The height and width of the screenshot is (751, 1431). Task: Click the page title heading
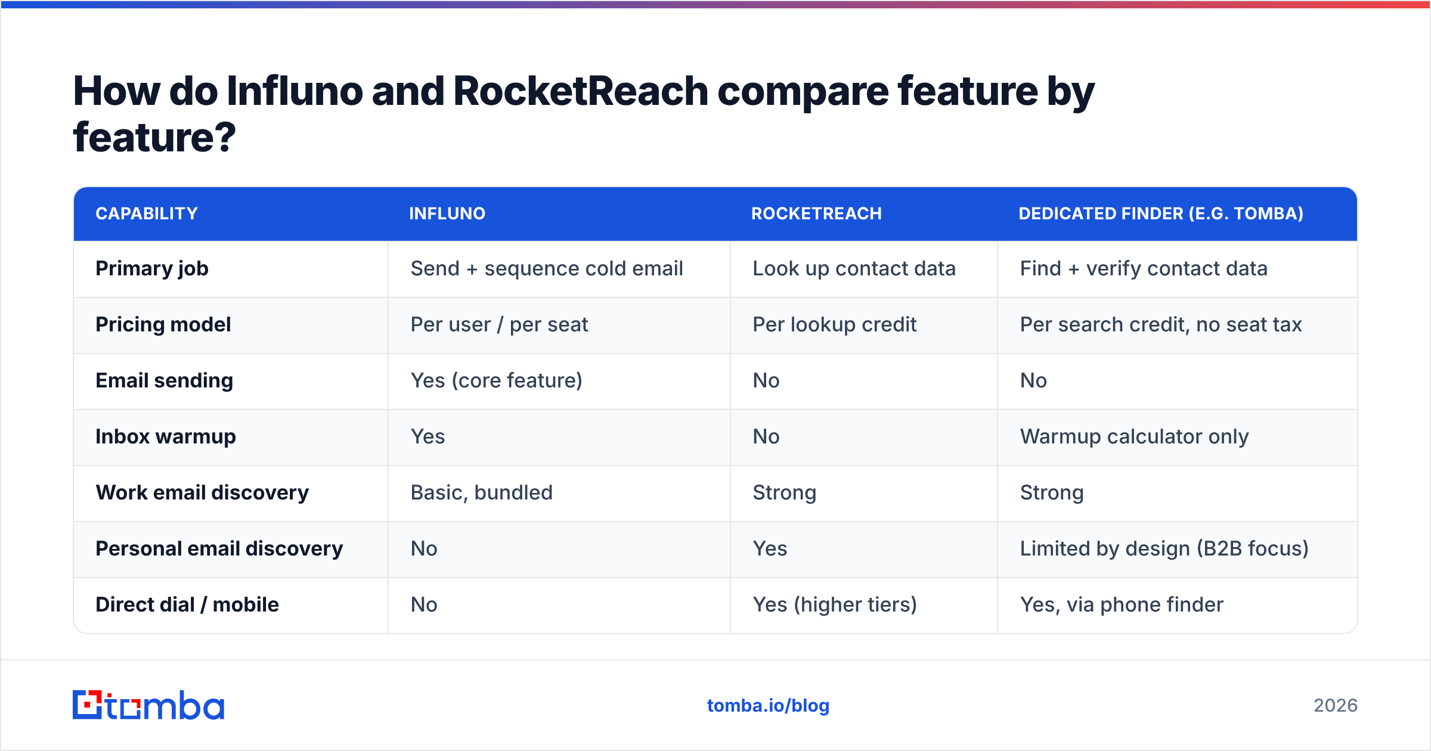point(584,114)
